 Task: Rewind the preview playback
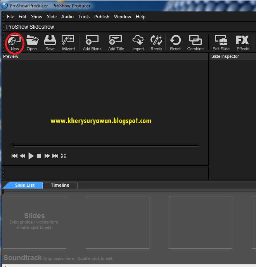click(22, 156)
